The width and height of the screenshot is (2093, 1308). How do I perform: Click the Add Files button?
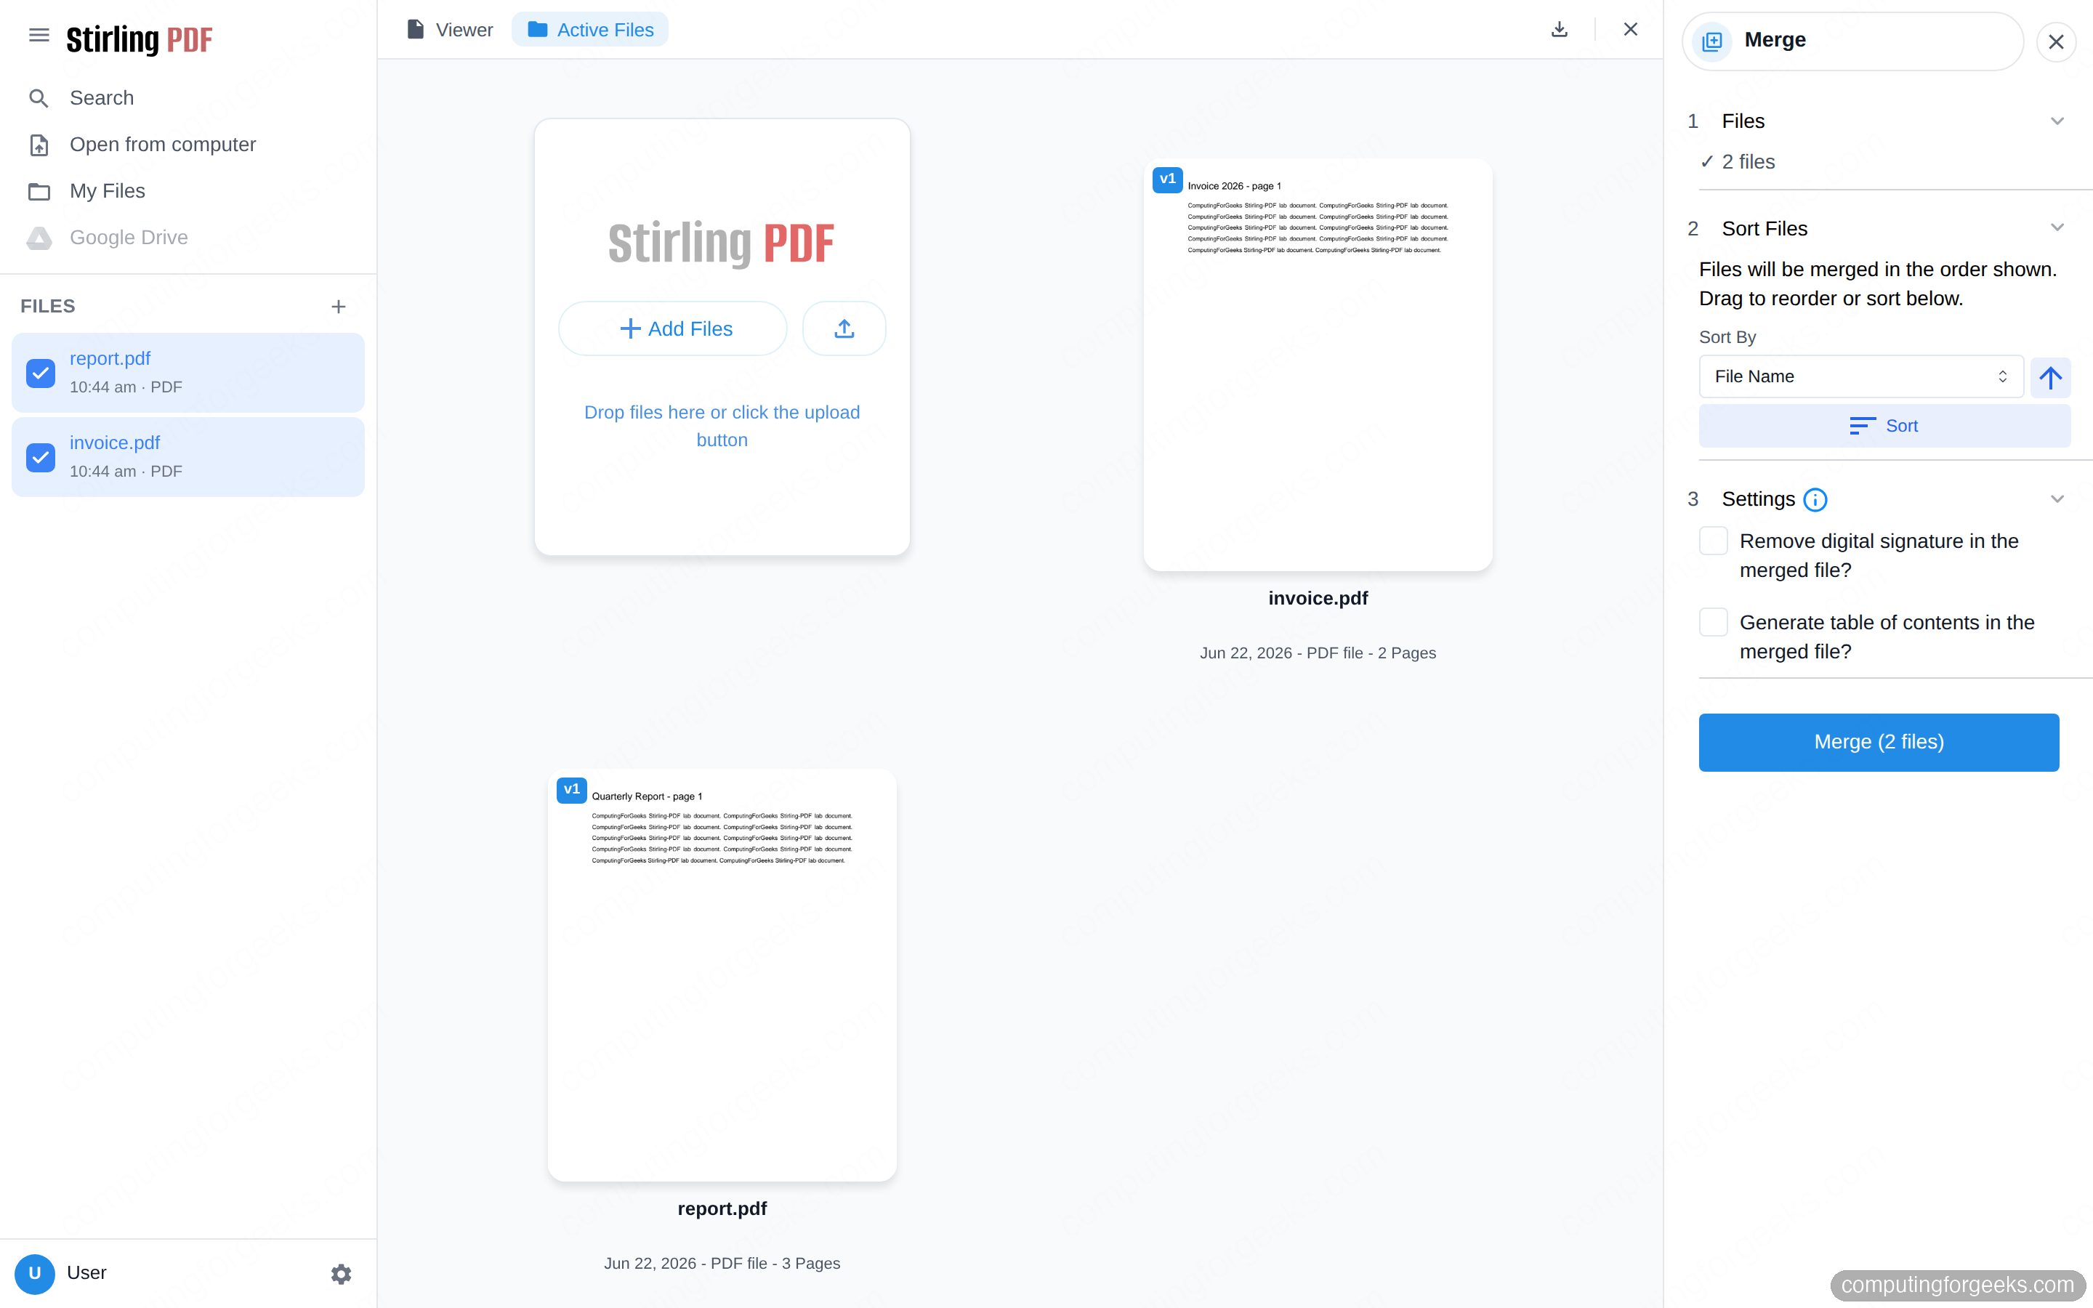pyautogui.click(x=673, y=328)
